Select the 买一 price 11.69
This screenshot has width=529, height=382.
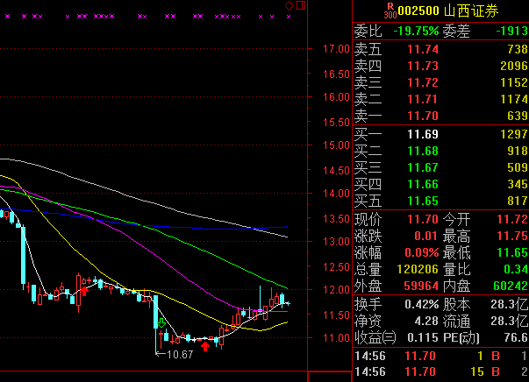click(x=423, y=134)
